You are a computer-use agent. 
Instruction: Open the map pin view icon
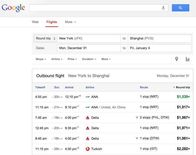(176, 59)
